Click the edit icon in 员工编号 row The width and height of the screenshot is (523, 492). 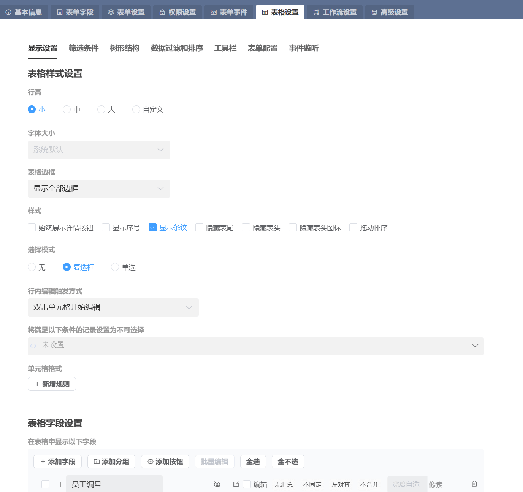[236, 484]
